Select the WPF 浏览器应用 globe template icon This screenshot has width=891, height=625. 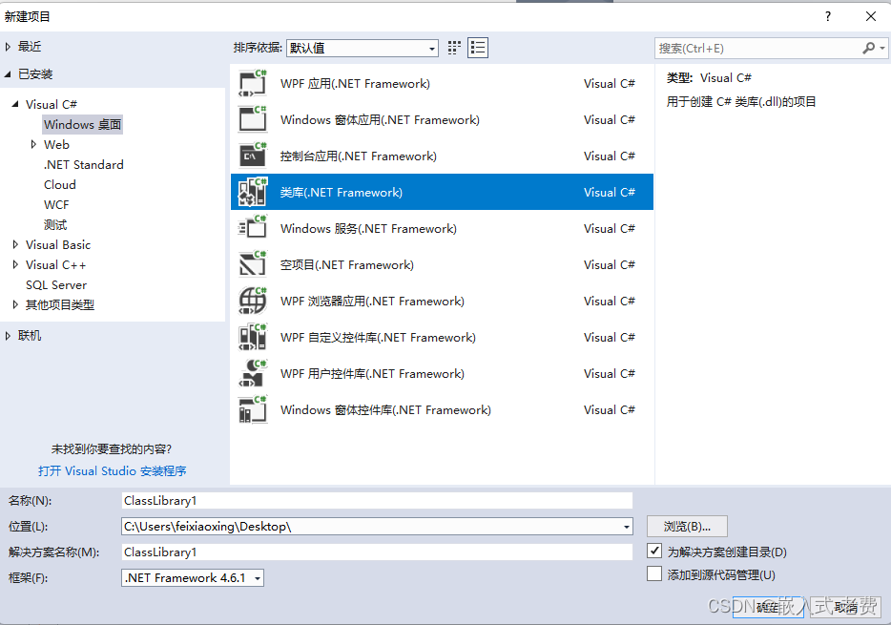pyautogui.click(x=252, y=301)
